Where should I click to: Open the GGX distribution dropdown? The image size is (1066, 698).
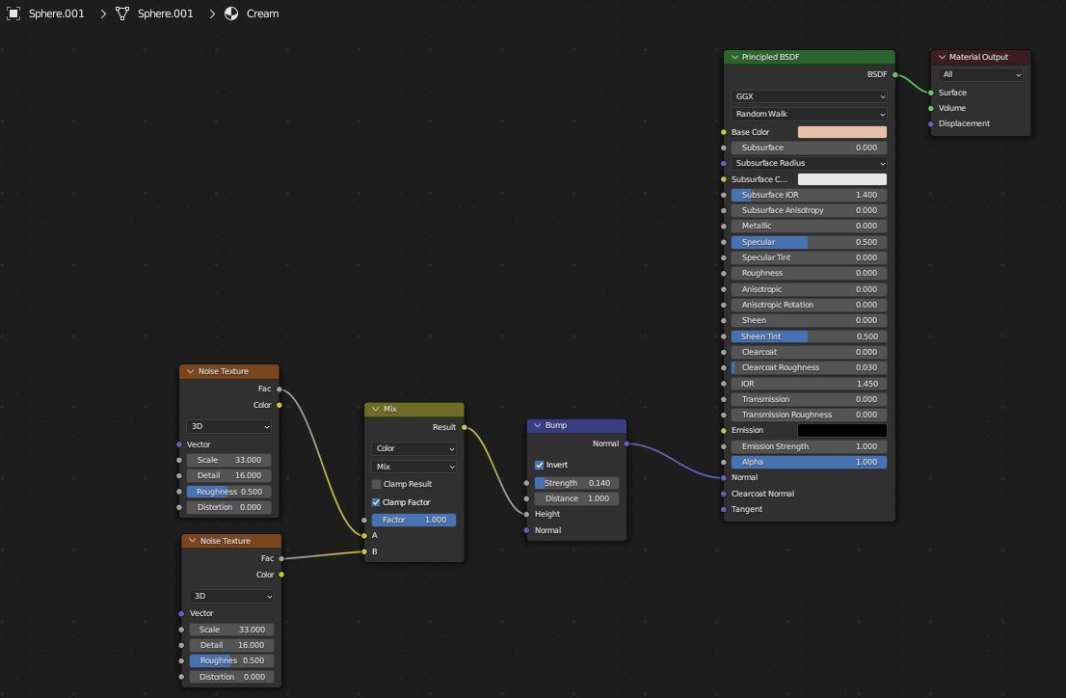(x=809, y=96)
